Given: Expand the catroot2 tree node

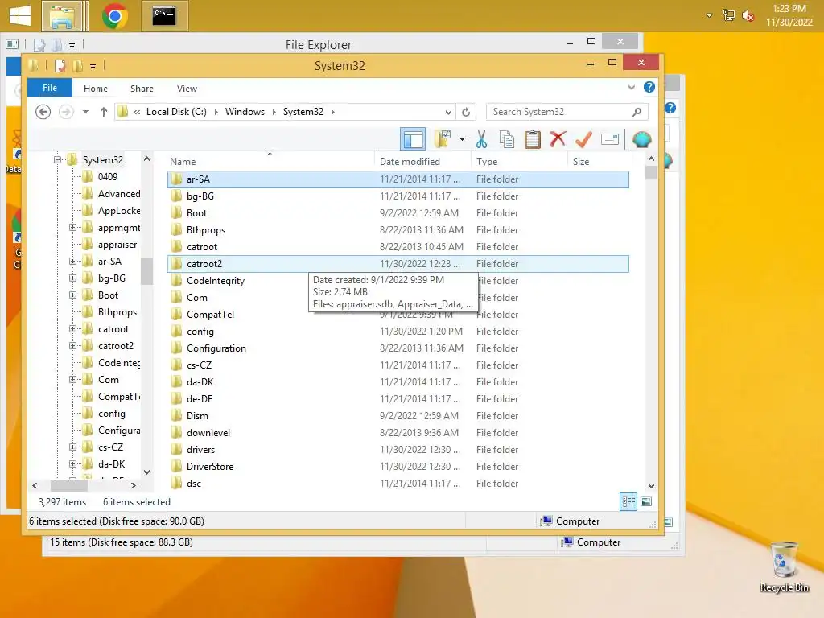Looking at the screenshot, I should point(72,346).
